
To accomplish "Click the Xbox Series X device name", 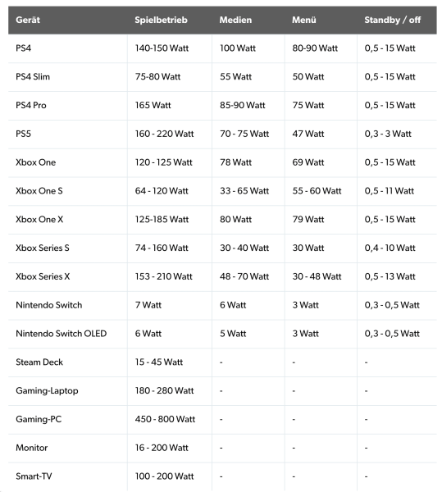I will point(43,277).
